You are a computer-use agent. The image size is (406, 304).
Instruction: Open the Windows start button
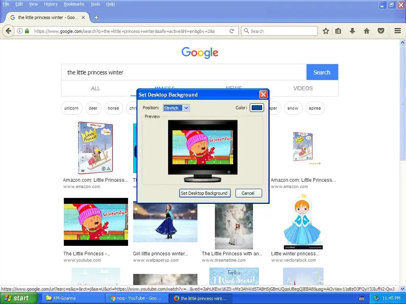pos(18,298)
